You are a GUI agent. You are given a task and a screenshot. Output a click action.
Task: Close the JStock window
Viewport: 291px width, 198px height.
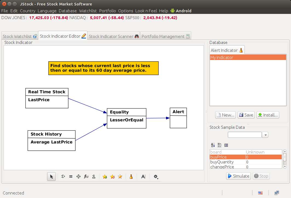tap(4, 4)
